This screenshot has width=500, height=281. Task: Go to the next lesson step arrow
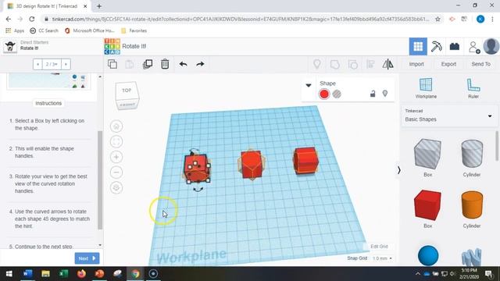coord(66,64)
